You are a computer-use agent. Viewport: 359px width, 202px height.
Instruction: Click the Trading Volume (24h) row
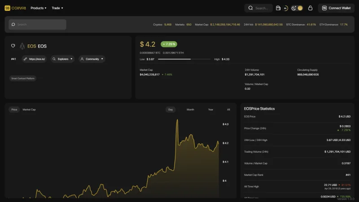[x=297, y=152]
